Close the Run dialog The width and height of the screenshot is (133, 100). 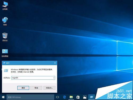point(55,63)
